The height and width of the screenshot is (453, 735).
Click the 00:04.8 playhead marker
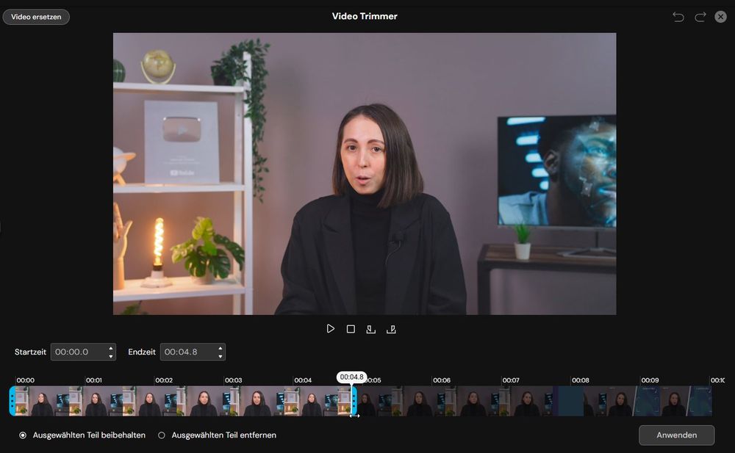[351, 377]
